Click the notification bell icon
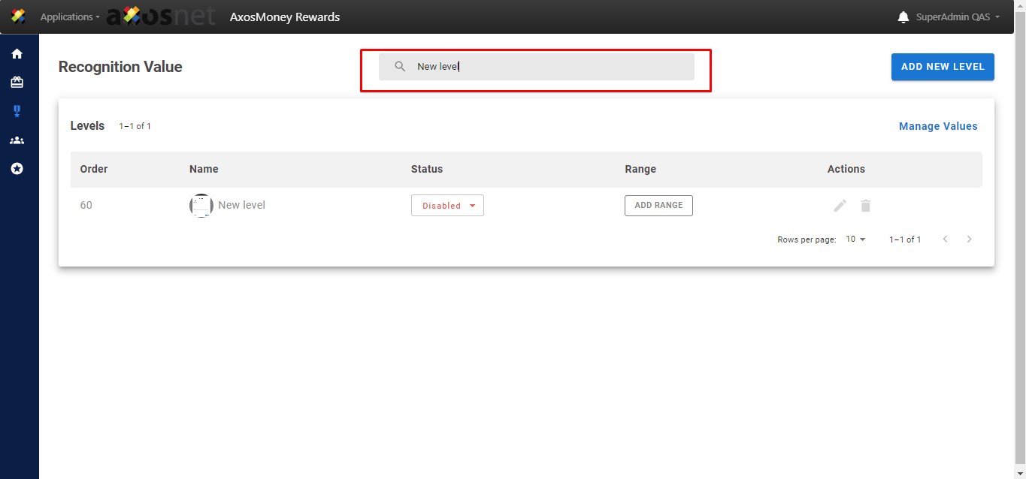Viewport: 1026px width, 479px height. pos(903,17)
